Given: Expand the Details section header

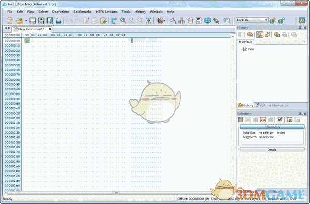Looking at the screenshot, I should (272, 150).
